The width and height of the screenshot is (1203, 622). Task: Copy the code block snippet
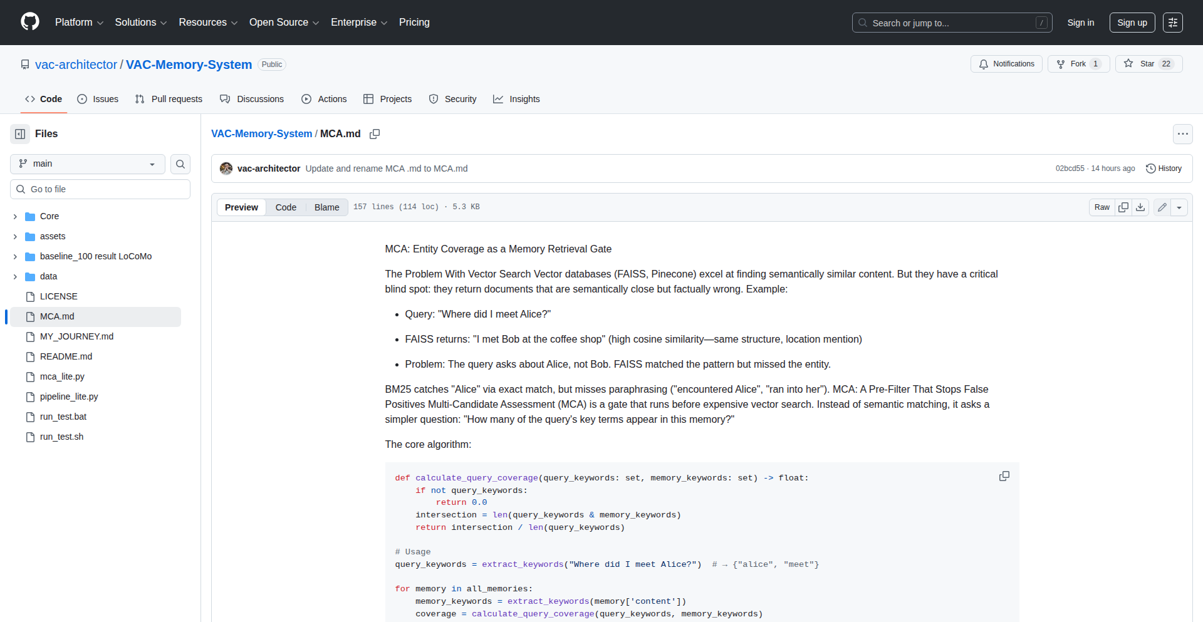click(x=1004, y=477)
